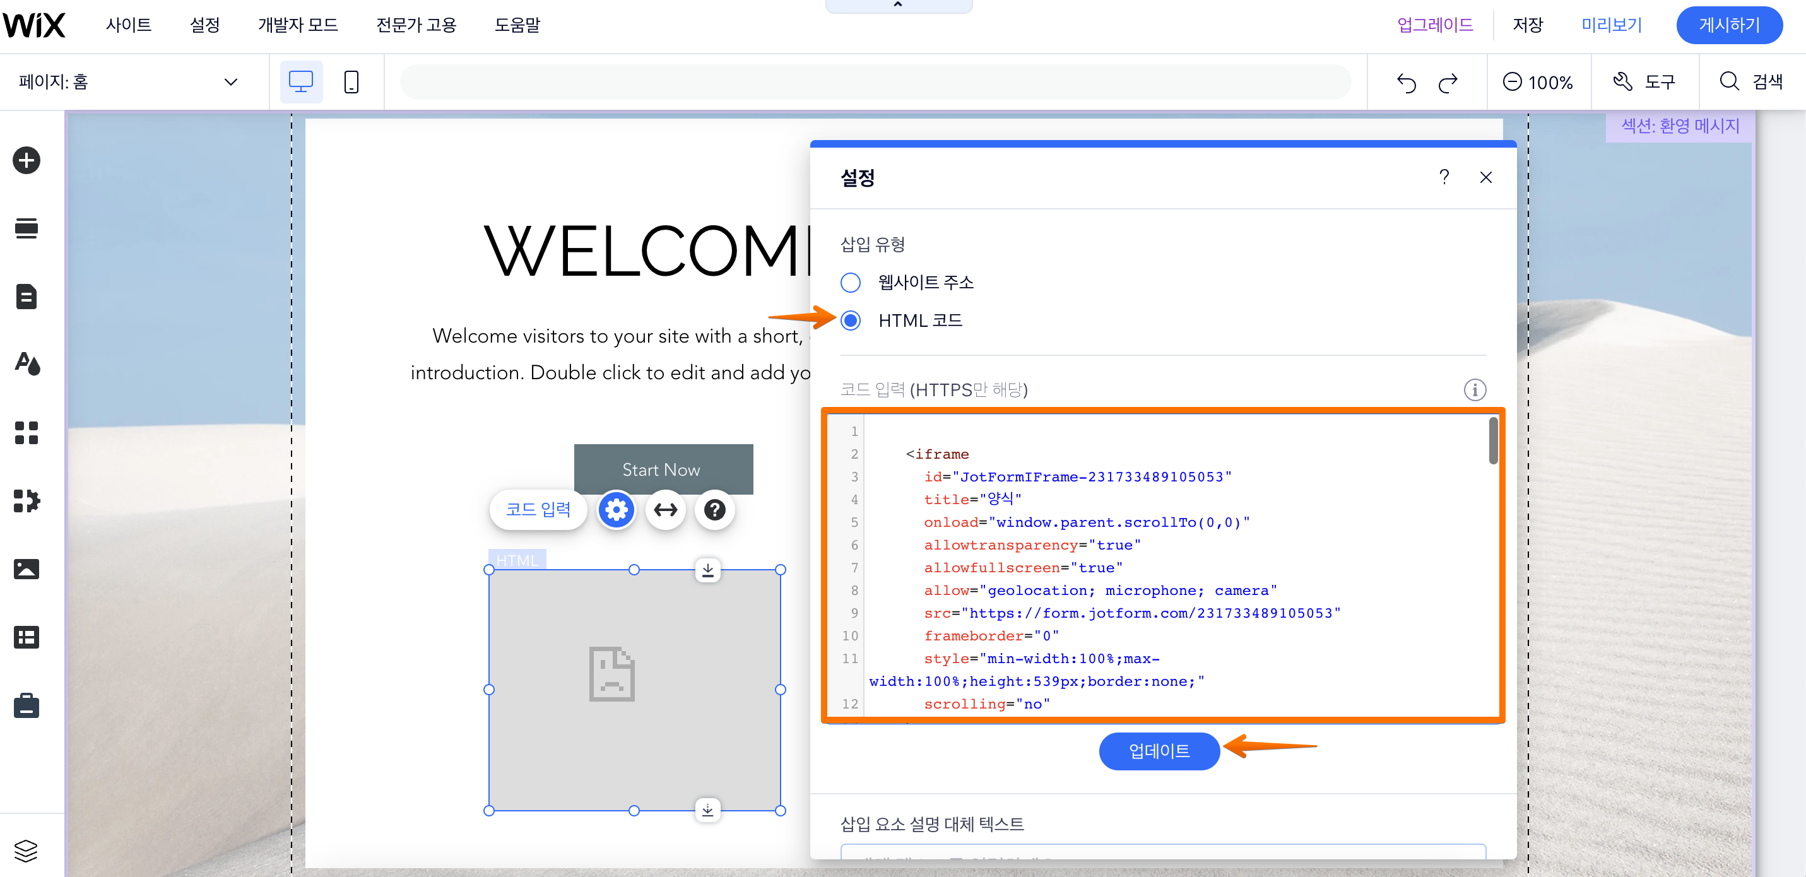Open the Add Apps puzzle icon
This screenshot has width=1806, height=877.
pos(27,500)
